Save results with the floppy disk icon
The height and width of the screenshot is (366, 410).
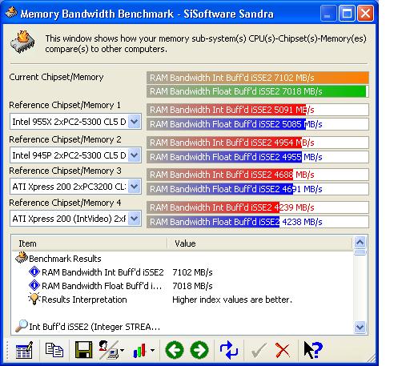tap(84, 350)
